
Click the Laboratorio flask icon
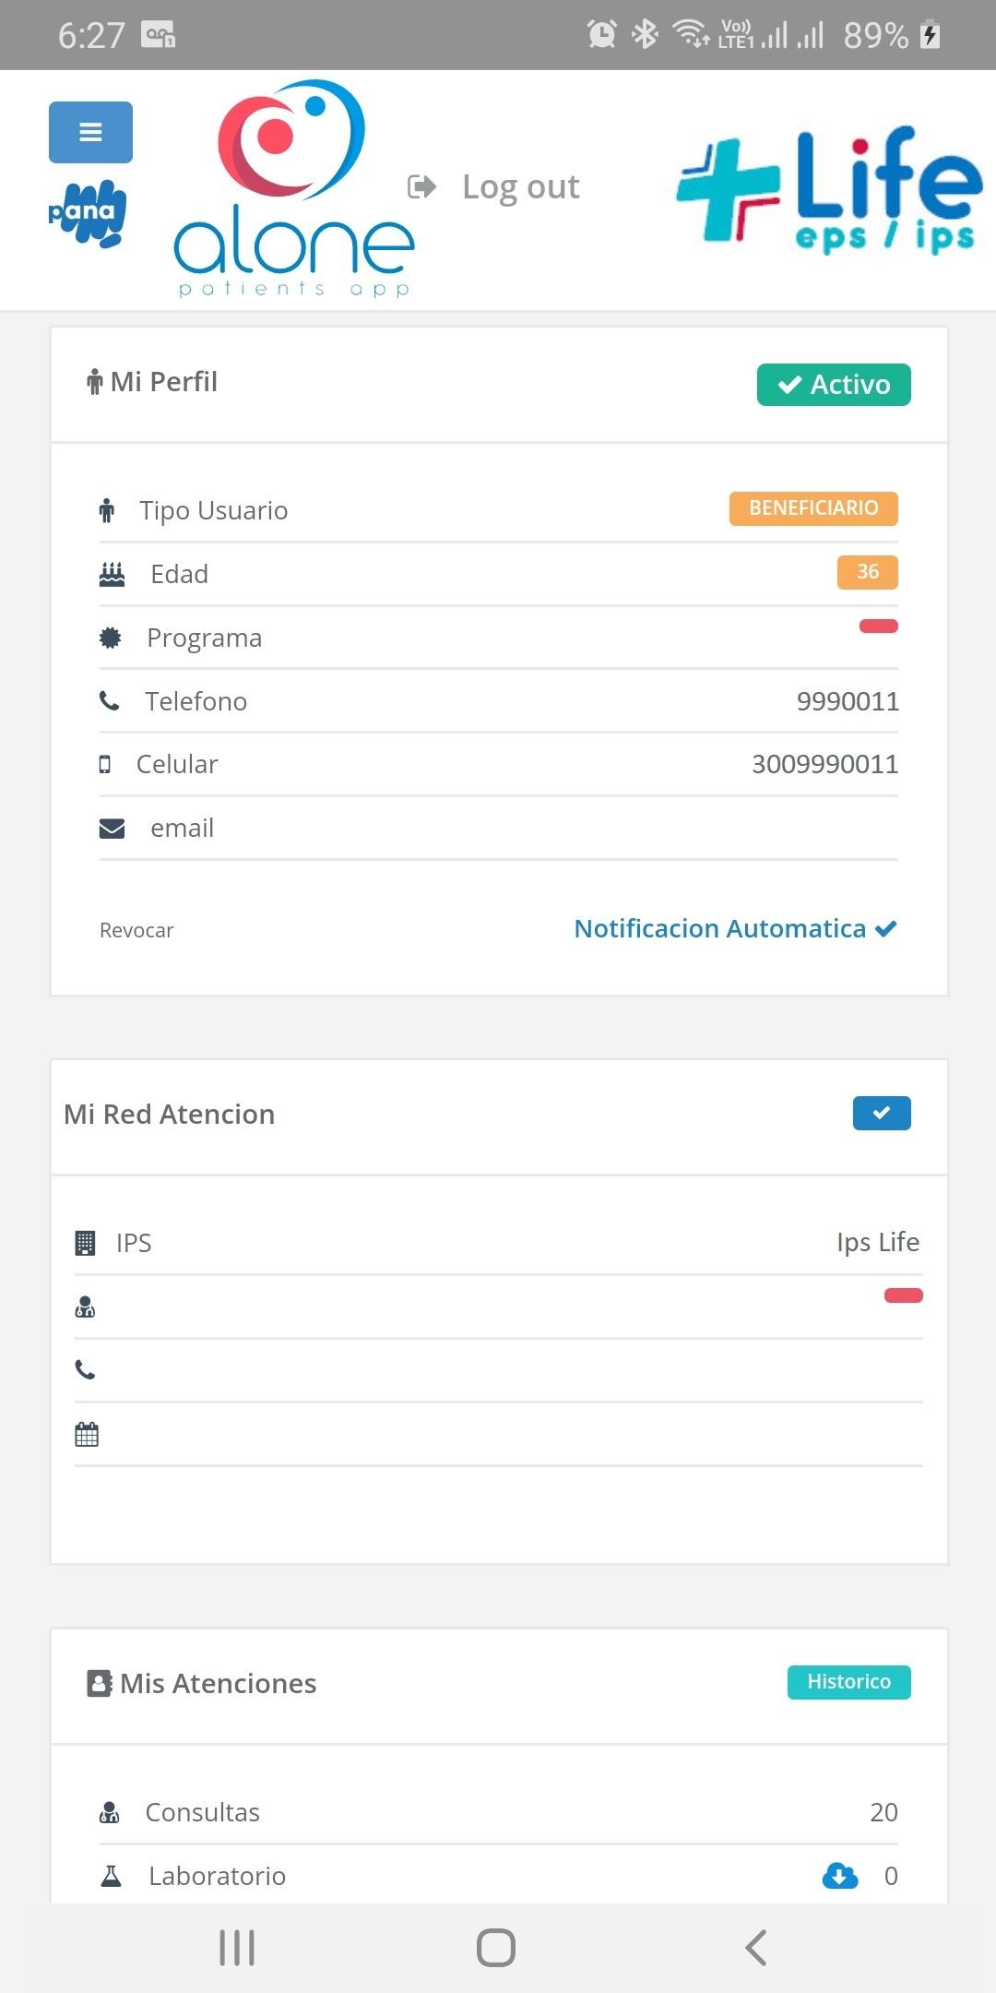click(x=111, y=1876)
